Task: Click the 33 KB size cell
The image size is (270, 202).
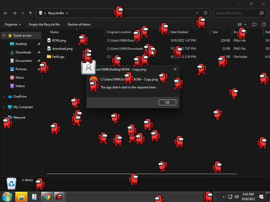Action: click(226, 49)
